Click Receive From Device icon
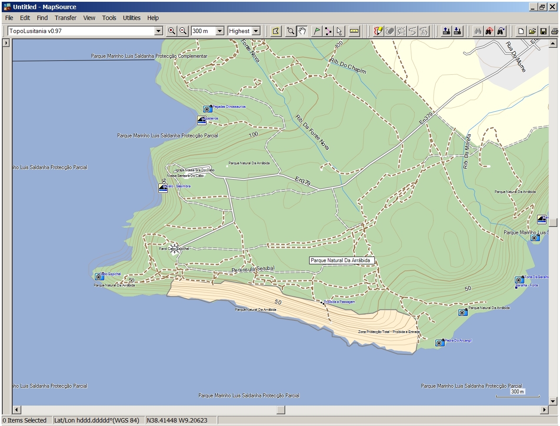This screenshot has height=426, width=560. 457,31
